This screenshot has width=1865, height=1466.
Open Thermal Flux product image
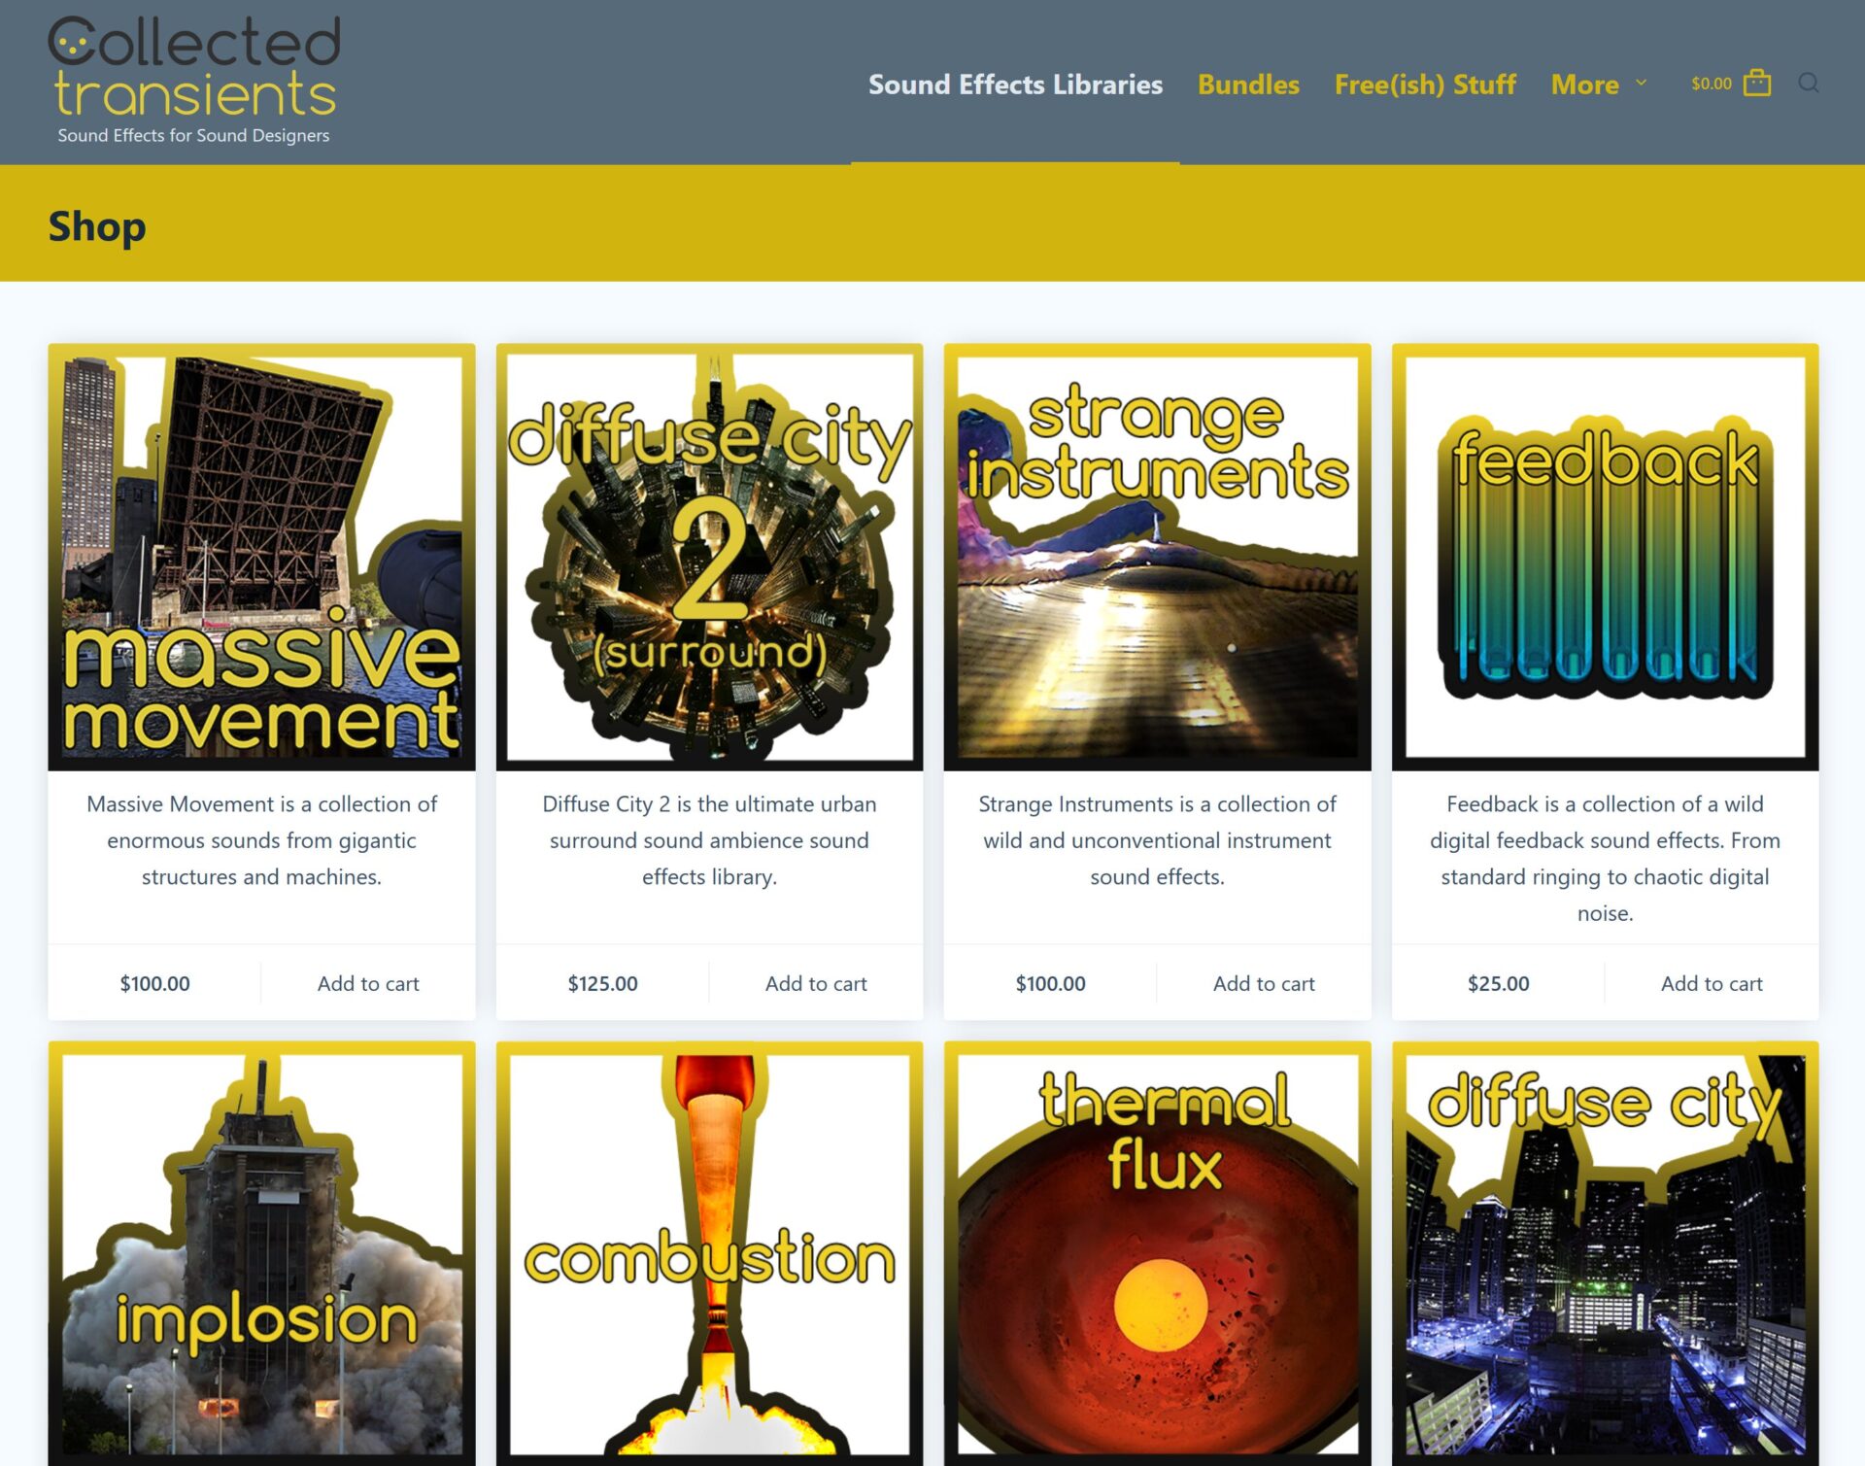[x=1157, y=1253]
